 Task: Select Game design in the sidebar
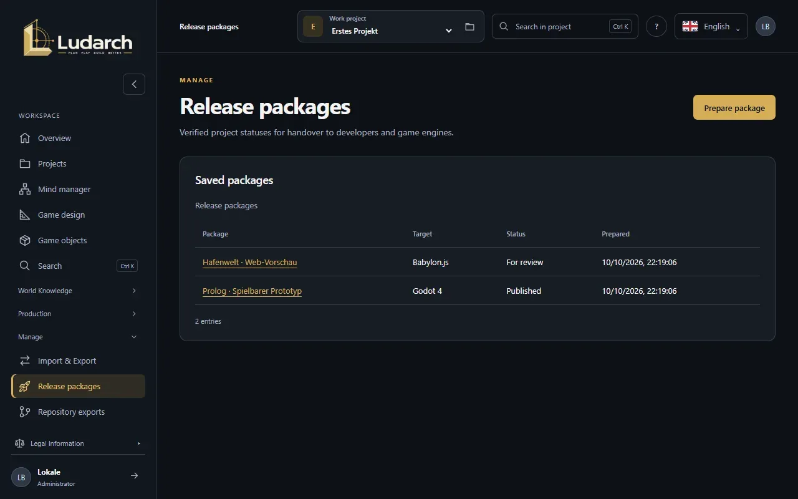coord(78,215)
